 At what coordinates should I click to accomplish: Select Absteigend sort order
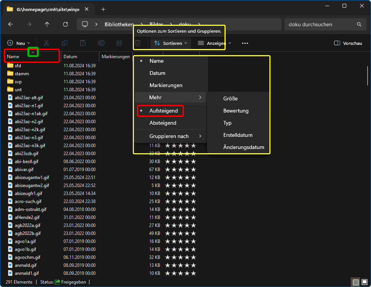coord(163,123)
